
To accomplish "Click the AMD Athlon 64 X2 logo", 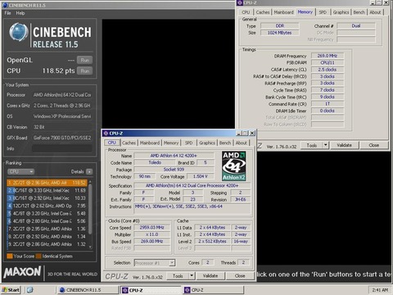I will [x=233, y=166].
